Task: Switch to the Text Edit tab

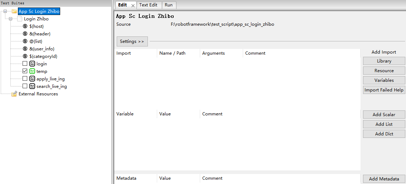Action: coord(148,5)
